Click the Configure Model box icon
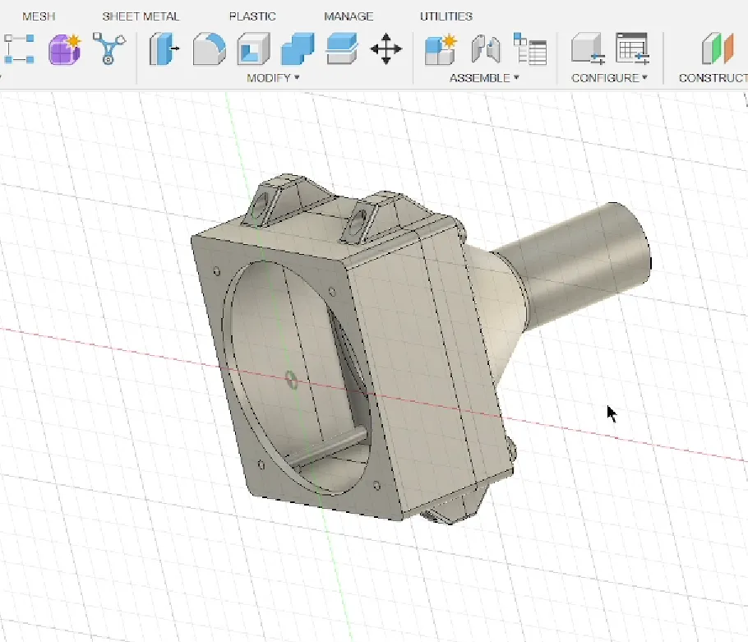The image size is (748, 642). click(589, 48)
